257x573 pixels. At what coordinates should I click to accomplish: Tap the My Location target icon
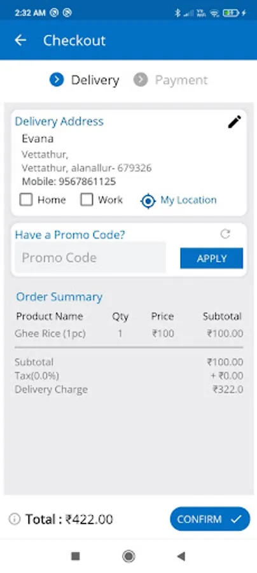point(148,201)
